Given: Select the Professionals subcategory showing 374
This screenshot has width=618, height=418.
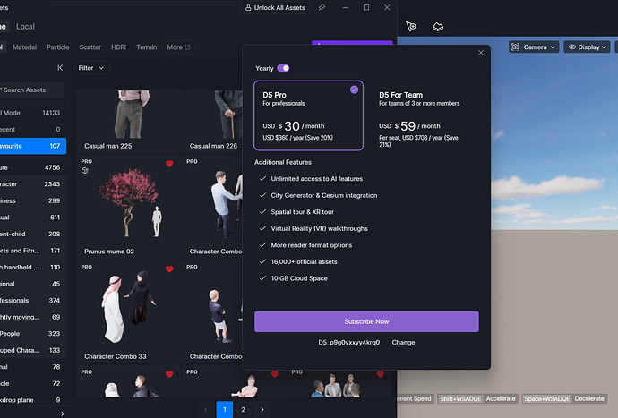Looking at the screenshot, I should (33, 300).
